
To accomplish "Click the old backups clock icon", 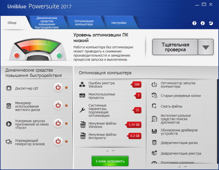I will [154, 95].
